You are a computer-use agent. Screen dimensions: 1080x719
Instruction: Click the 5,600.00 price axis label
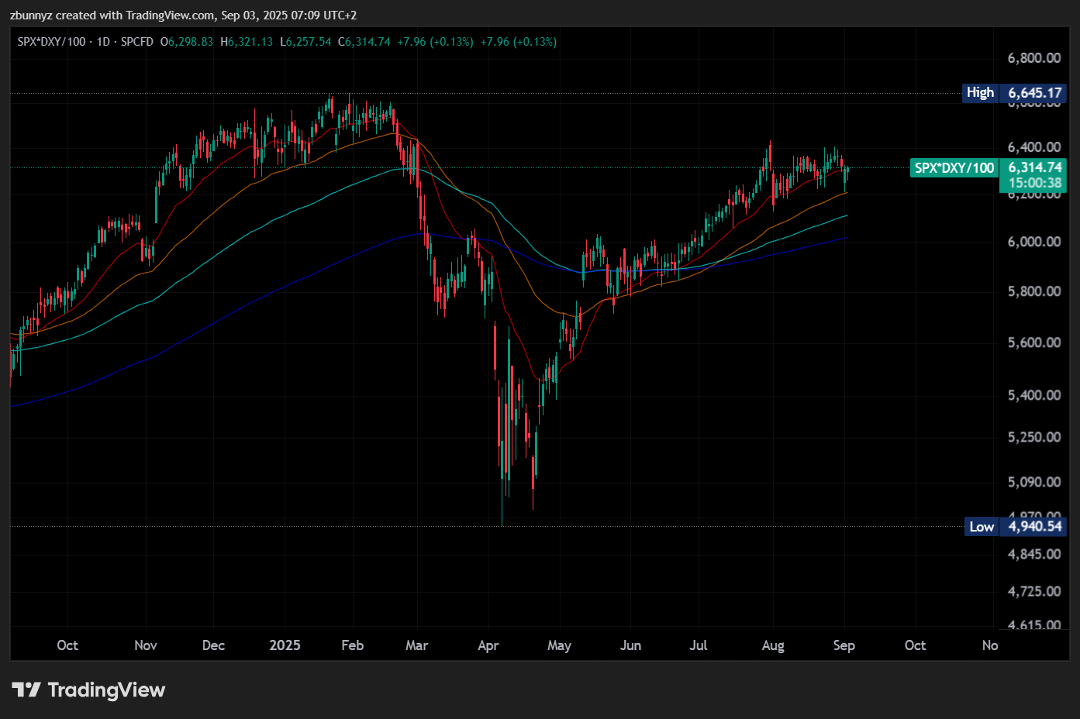(1034, 342)
